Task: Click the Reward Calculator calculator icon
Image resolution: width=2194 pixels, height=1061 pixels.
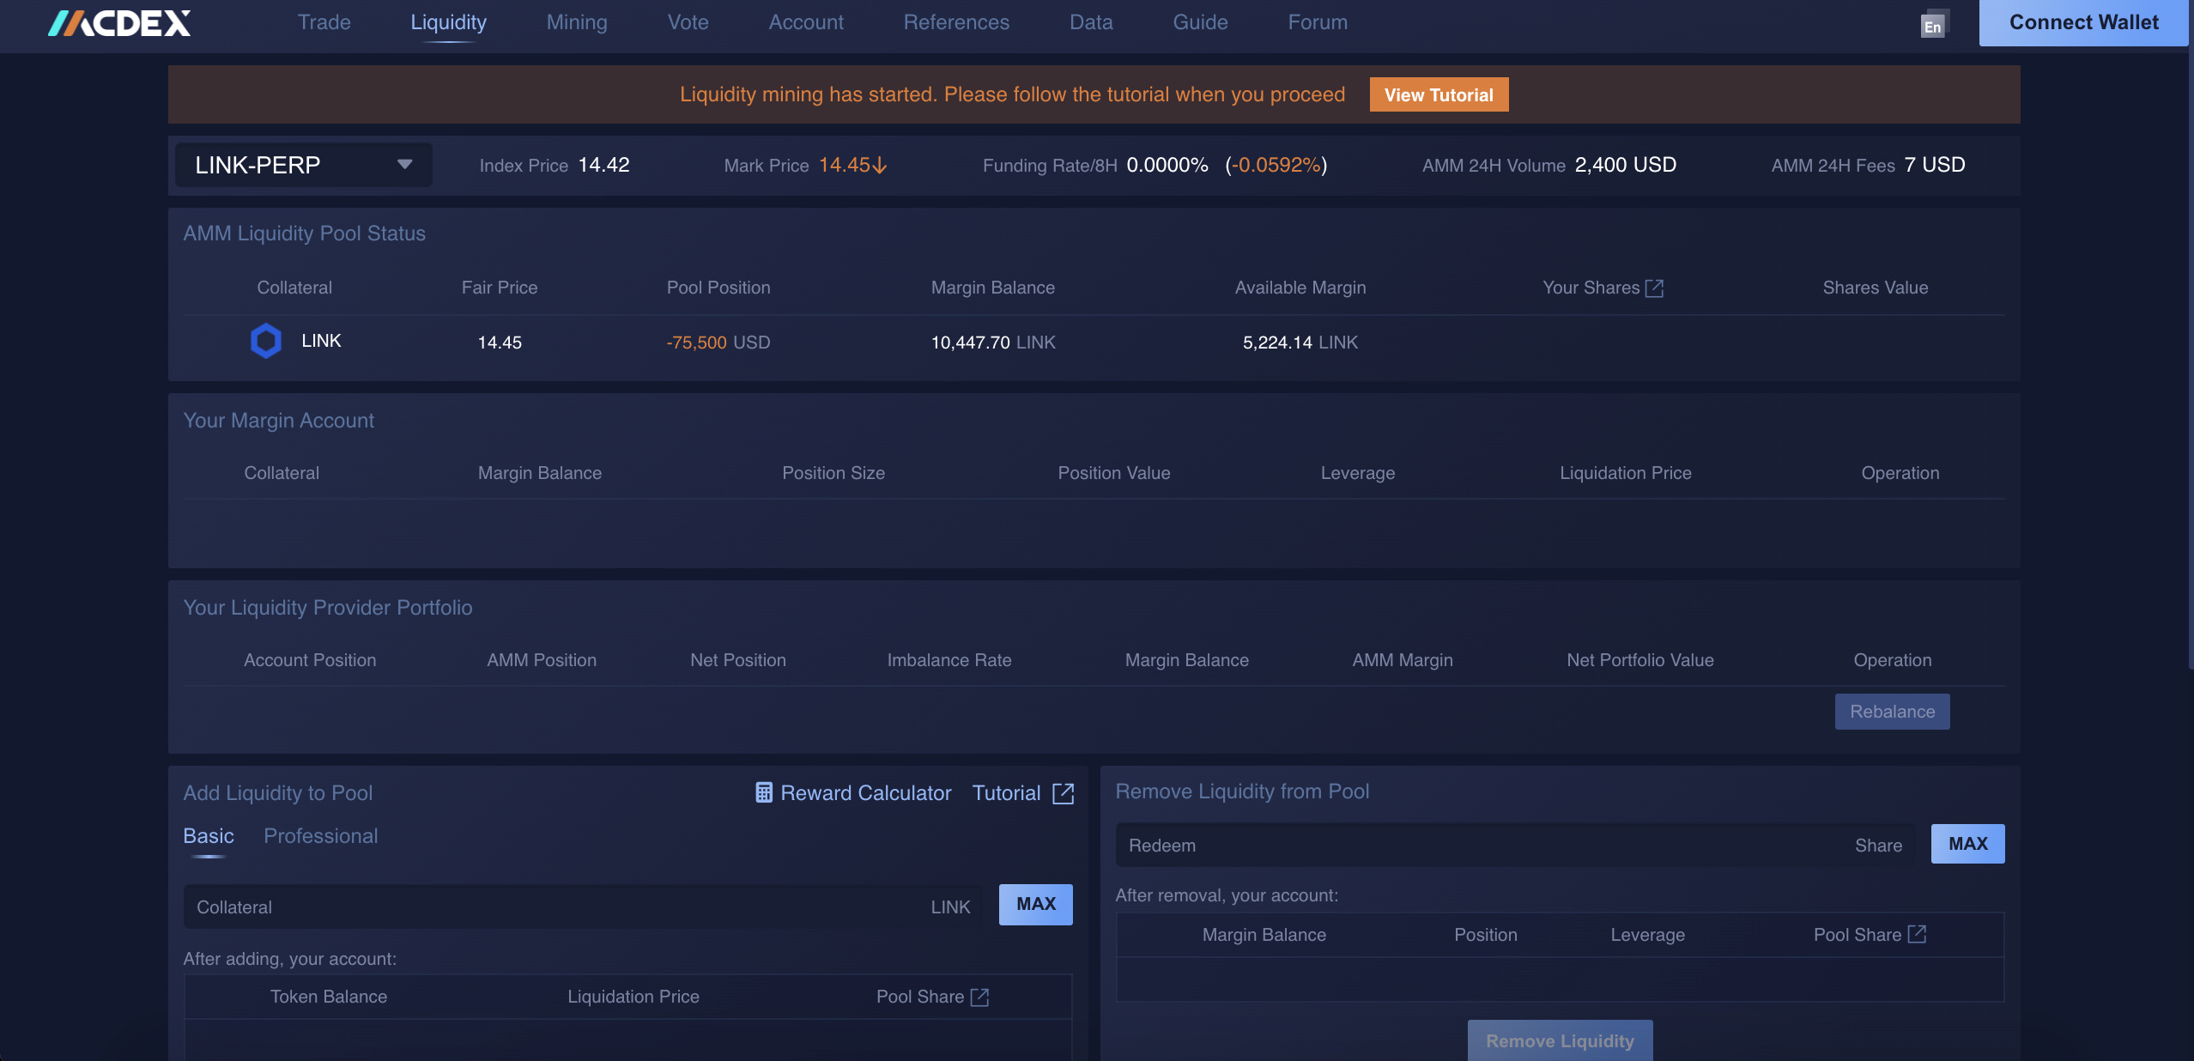Action: (x=764, y=792)
